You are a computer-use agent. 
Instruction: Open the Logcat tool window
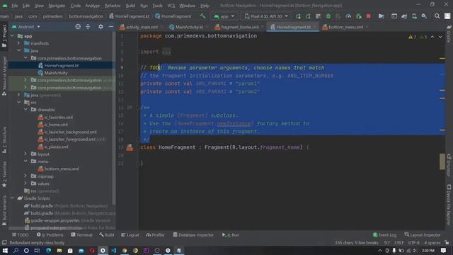[x=130, y=234]
